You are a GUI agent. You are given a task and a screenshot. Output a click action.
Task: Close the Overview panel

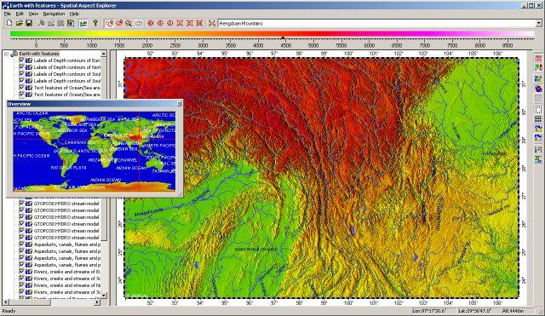(x=179, y=104)
